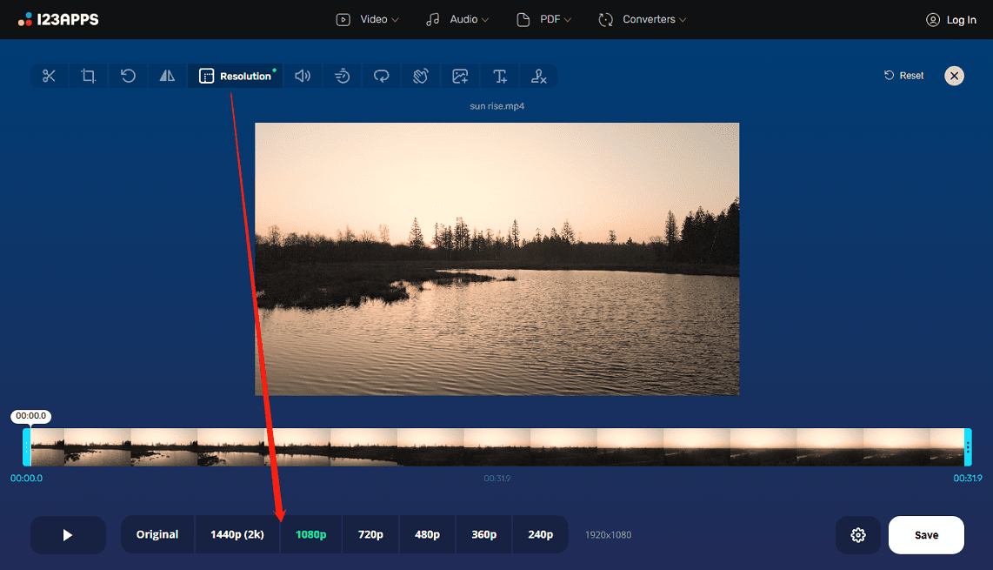The image size is (993, 570).
Task: Open the Stabilize video tool
Action: (420, 76)
